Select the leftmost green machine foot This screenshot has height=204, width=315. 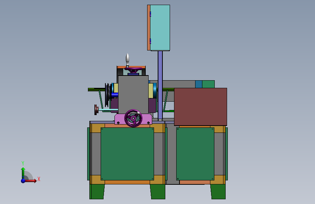coord(97,192)
